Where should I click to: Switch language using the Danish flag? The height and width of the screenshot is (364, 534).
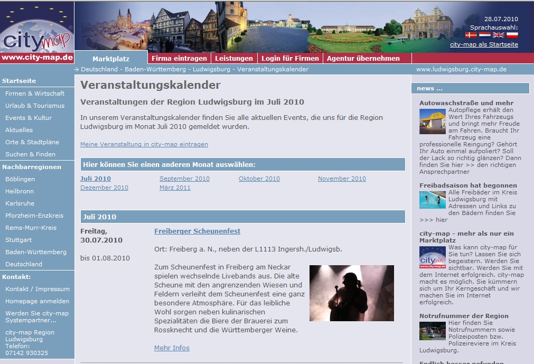[471, 35]
